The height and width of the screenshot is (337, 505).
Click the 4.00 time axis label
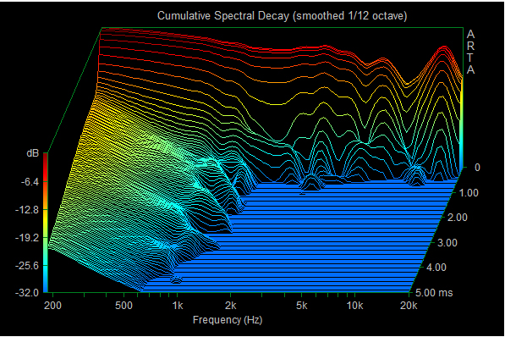[x=436, y=268]
